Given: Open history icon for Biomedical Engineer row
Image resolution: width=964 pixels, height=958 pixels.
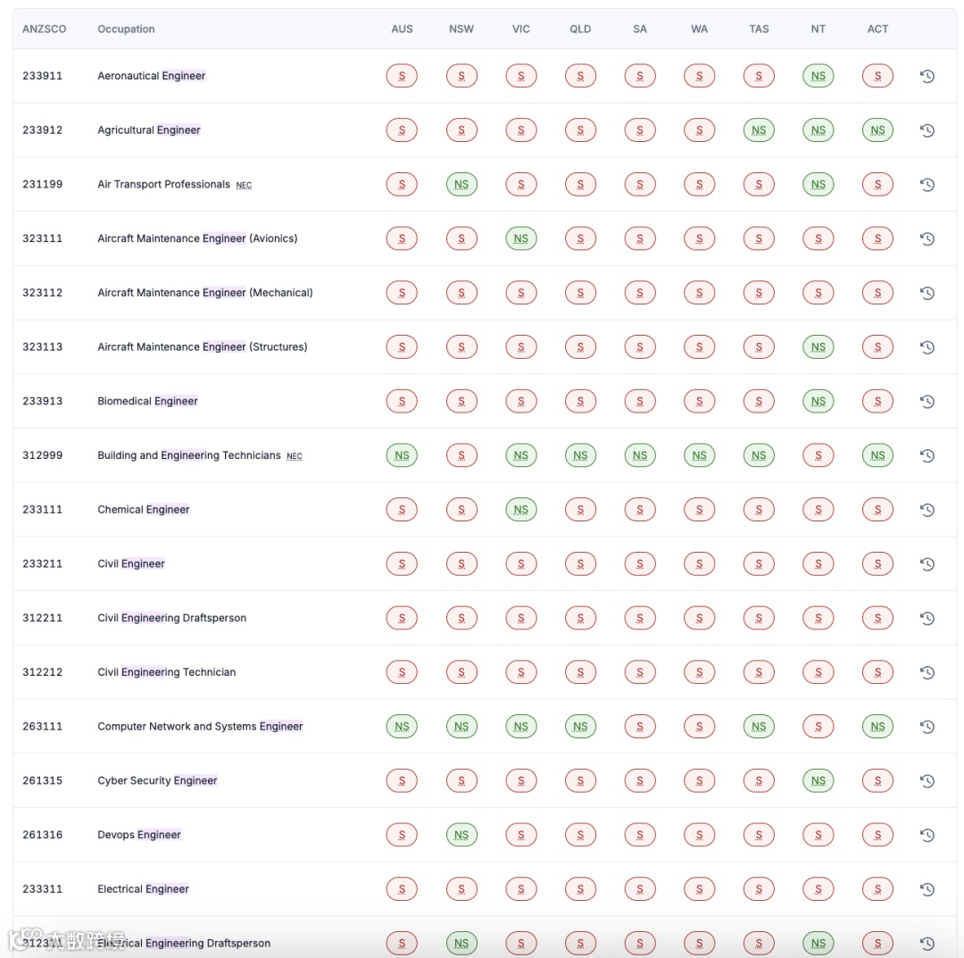Looking at the screenshot, I should pos(927,402).
